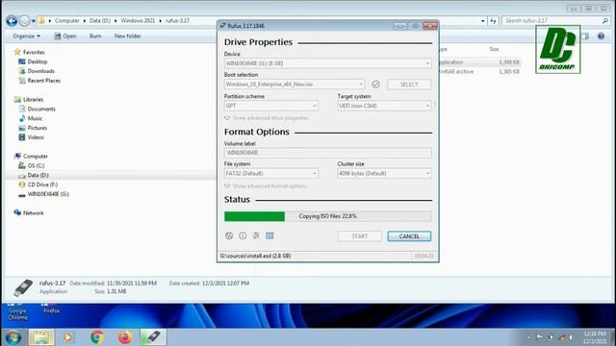Click the Size column header
This screenshot has height=346, width=616.
[x=494, y=49]
